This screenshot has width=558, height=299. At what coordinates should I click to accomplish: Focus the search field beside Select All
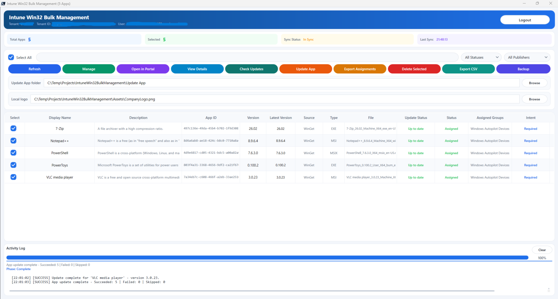tap(247, 57)
